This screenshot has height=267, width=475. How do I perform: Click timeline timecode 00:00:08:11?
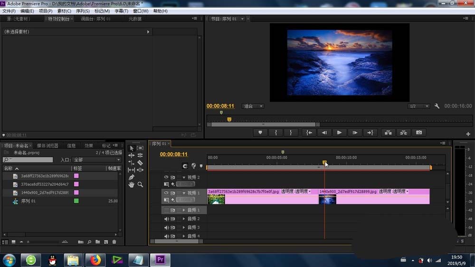[173, 154]
